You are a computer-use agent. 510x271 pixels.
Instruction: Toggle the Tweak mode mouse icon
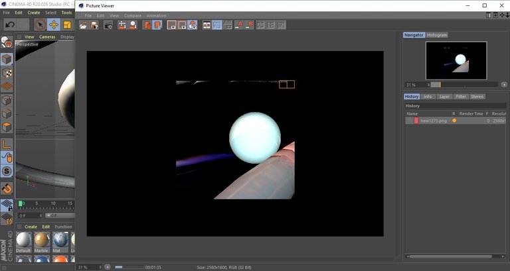7,158
